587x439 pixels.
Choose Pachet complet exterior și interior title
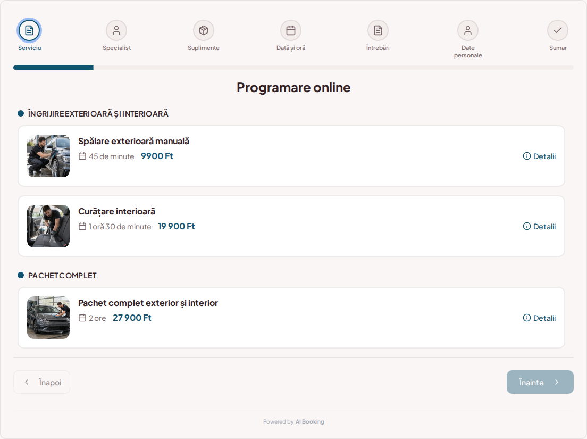pyautogui.click(x=148, y=303)
